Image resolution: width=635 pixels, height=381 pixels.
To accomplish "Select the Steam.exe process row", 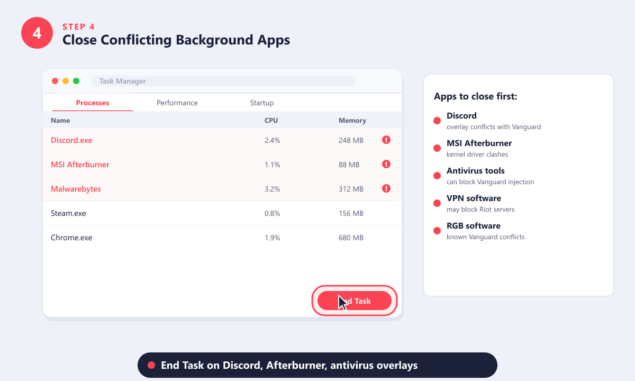I will [222, 213].
